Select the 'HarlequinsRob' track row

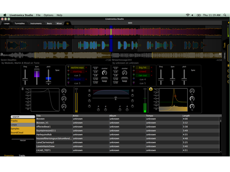128,135
